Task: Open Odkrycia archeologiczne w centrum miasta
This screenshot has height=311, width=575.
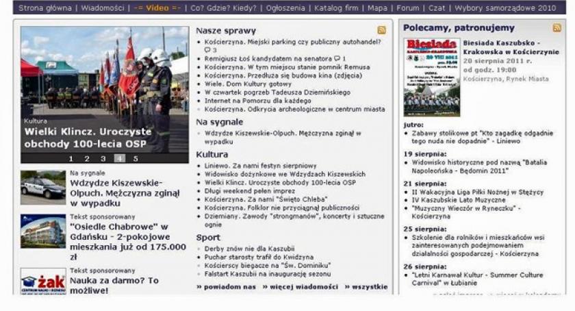Action: click(x=294, y=109)
